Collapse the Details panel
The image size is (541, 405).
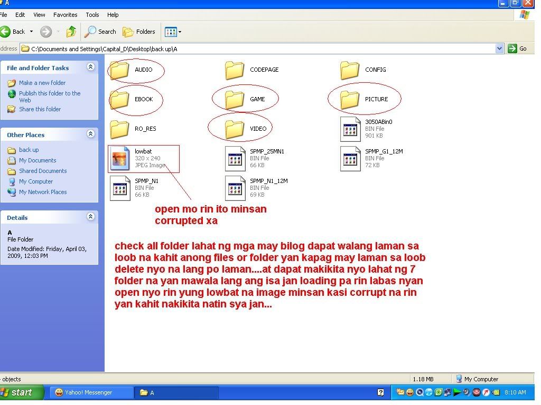click(91, 217)
